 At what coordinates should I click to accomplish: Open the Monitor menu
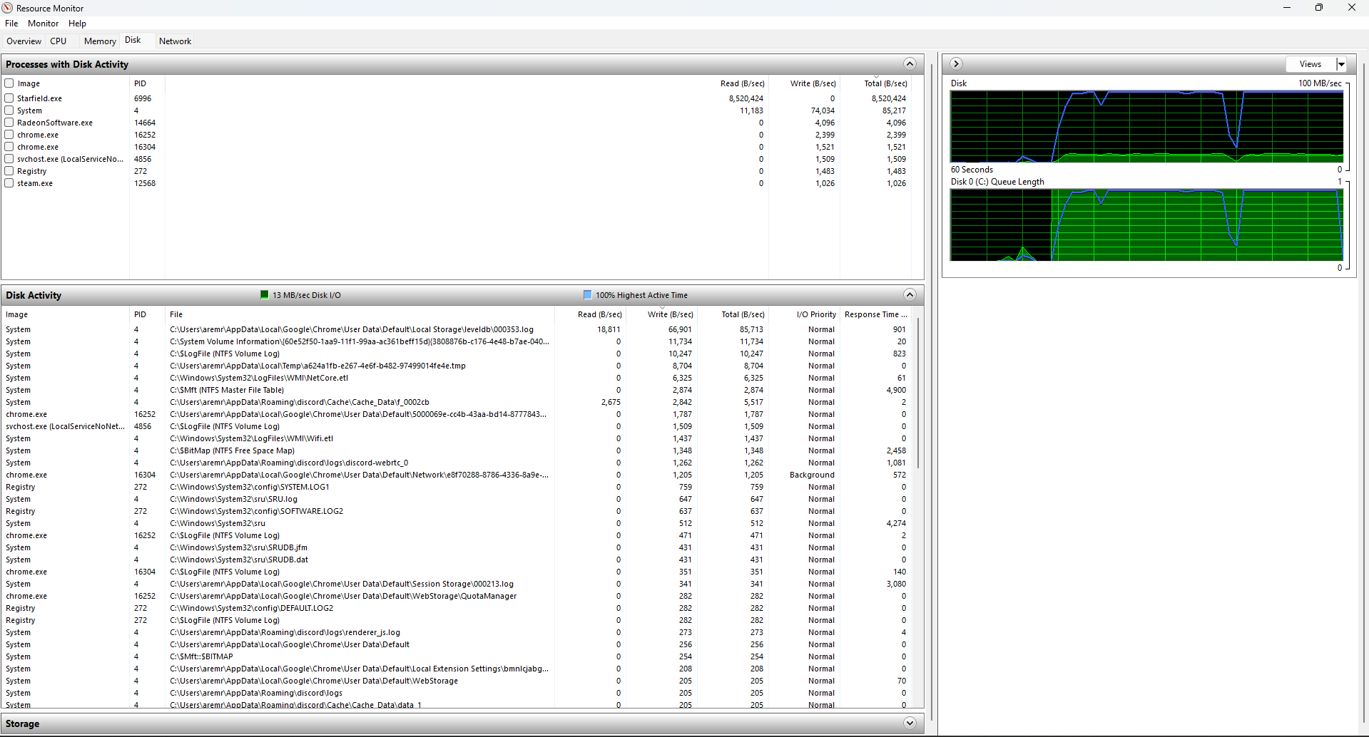pos(43,24)
